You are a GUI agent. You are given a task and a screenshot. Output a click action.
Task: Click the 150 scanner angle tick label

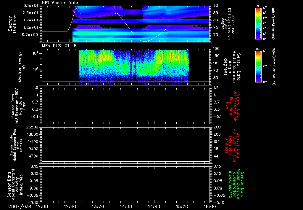click(x=217, y=56)
